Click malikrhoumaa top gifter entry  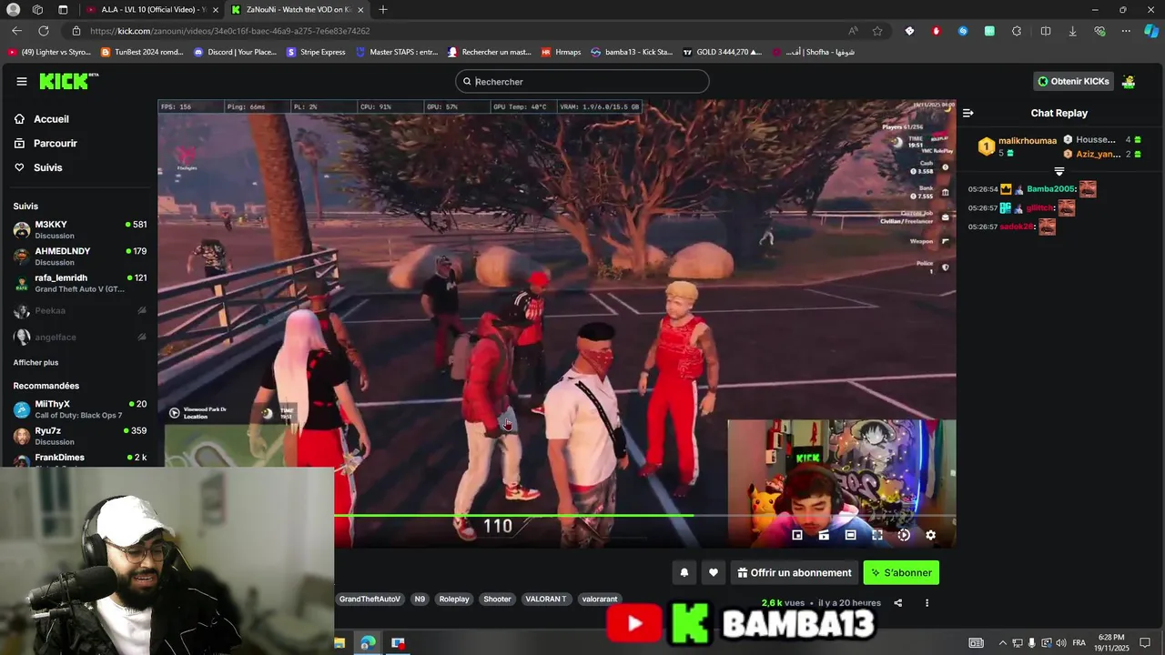pos(1017,146)
